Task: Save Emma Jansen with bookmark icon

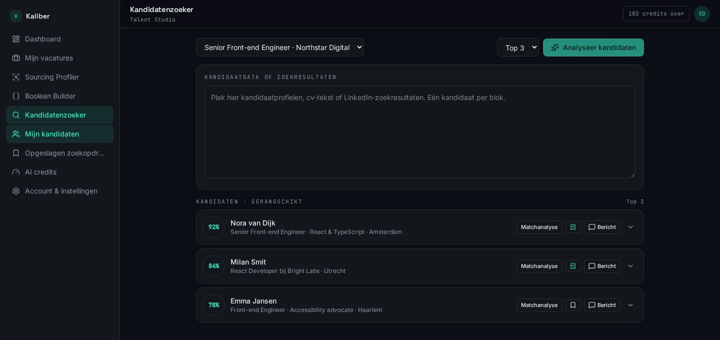Action: click(573, 305)
